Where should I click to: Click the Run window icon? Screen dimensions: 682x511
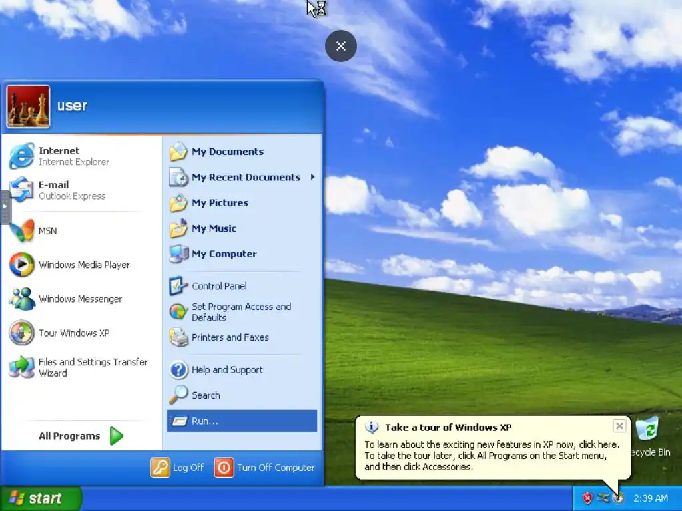[180, 421]
